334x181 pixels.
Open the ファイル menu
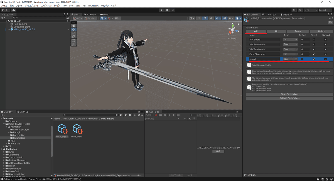point(4,6)
